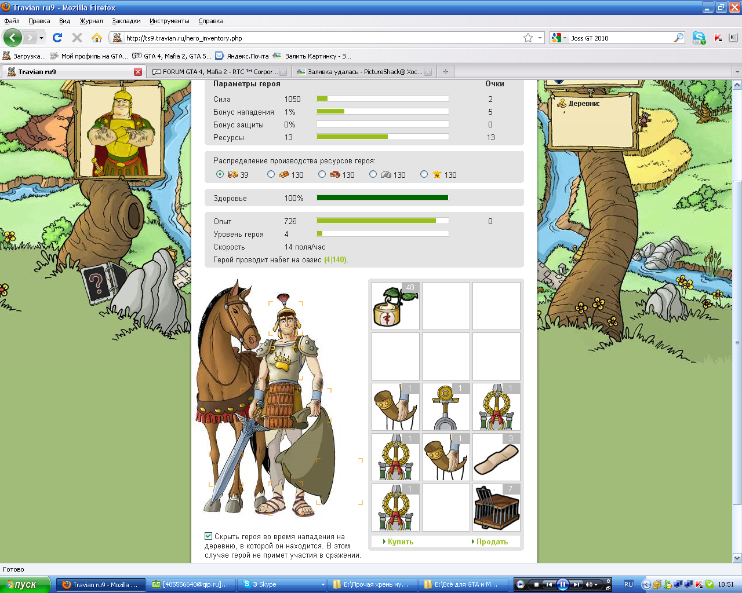The height and width of the screenshot is (593, 742).
Task: Pick the laurel wreath in the cage's row
Action: point(395,507)
